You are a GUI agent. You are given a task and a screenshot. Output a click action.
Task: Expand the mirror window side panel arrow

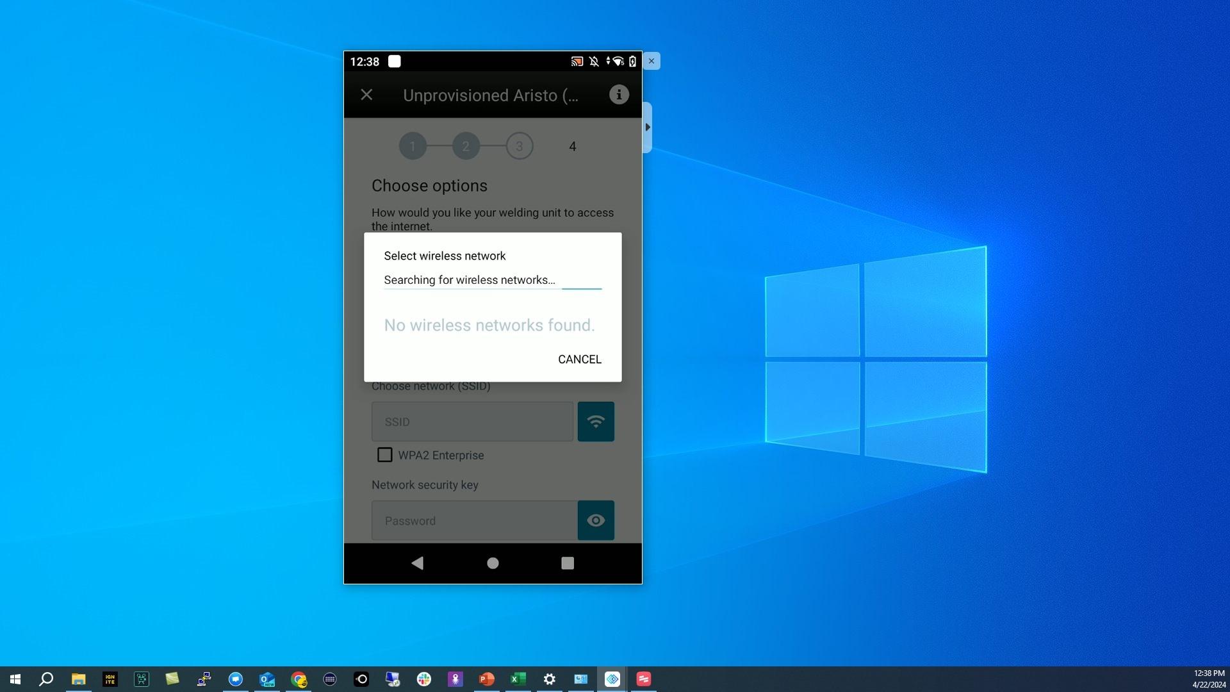(x=648, y=127)
